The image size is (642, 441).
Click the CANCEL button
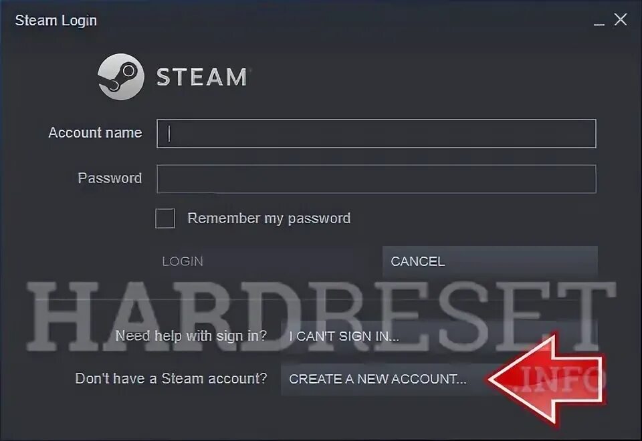point(490,261)
